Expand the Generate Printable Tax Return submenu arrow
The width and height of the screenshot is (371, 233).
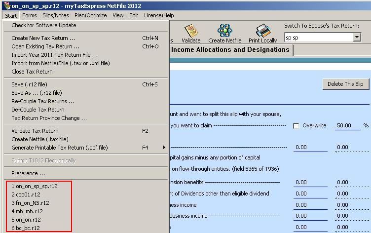164,148
